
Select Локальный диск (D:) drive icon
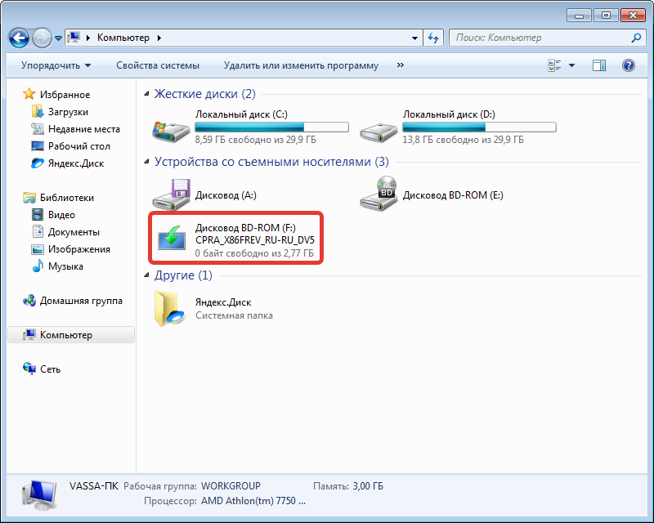click(x=379, y=132)
